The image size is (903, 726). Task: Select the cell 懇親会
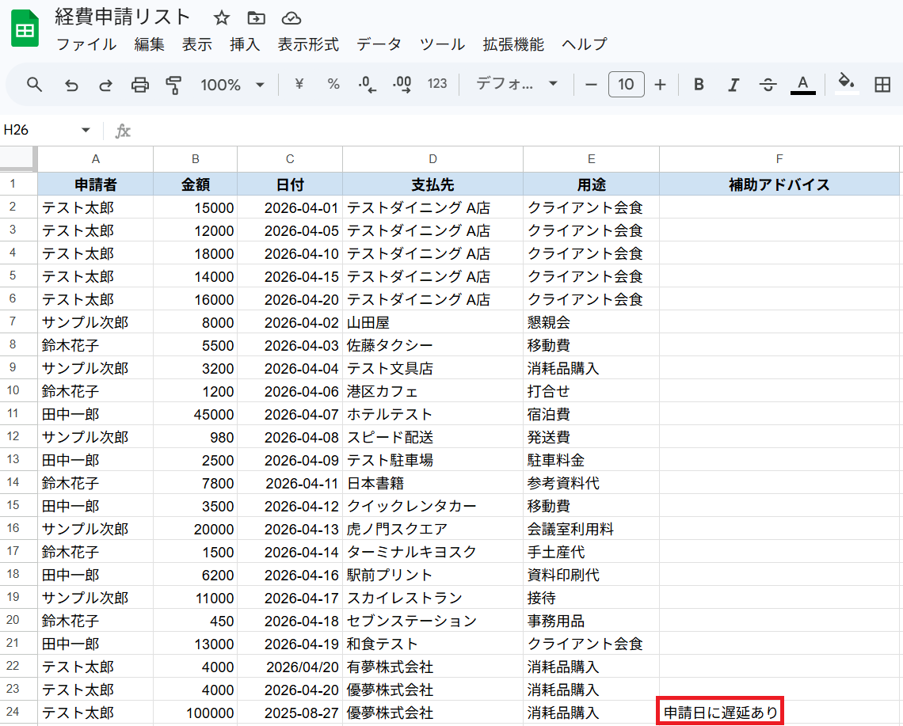tap(591, 322)
